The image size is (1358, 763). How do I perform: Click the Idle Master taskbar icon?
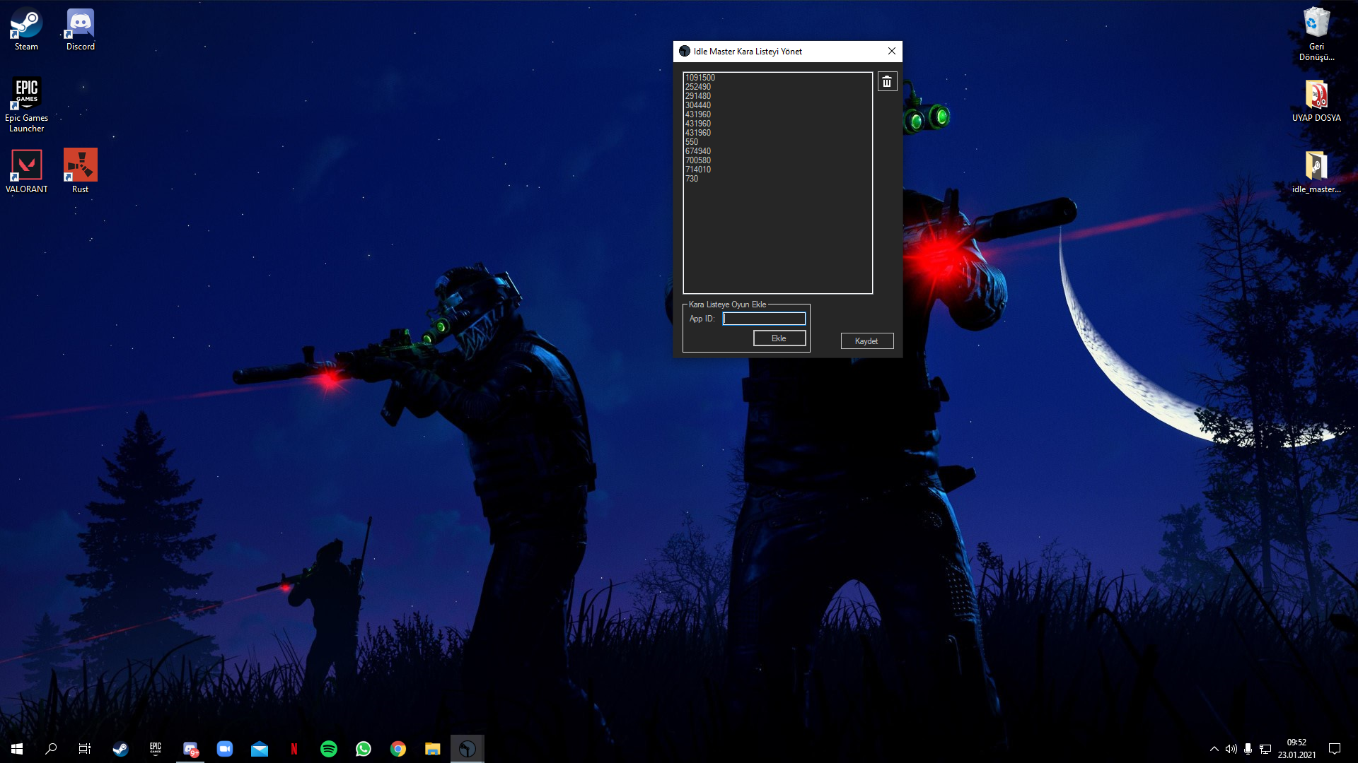point(467,749)
